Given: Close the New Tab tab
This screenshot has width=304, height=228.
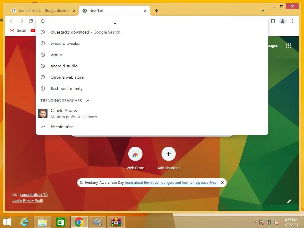Looking at the screenshot, I should click(x=145, y=11).
